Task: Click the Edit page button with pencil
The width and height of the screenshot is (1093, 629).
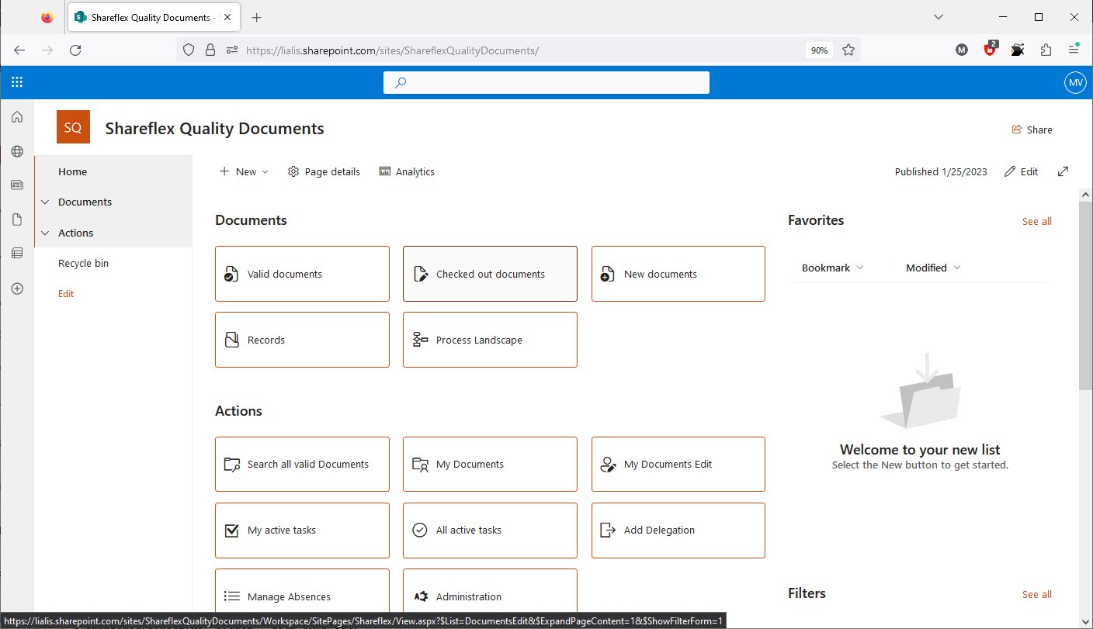Action: (1022, 171)
